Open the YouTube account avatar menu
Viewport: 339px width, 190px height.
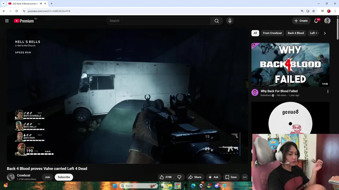click(327, 21)
